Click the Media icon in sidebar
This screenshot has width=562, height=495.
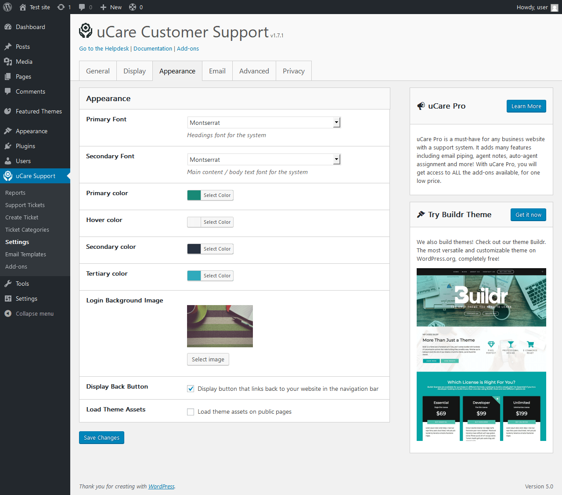click(x=8, y=62)
